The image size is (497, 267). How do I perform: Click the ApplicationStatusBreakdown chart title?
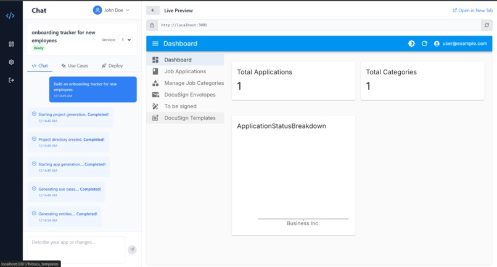[281, 126]
